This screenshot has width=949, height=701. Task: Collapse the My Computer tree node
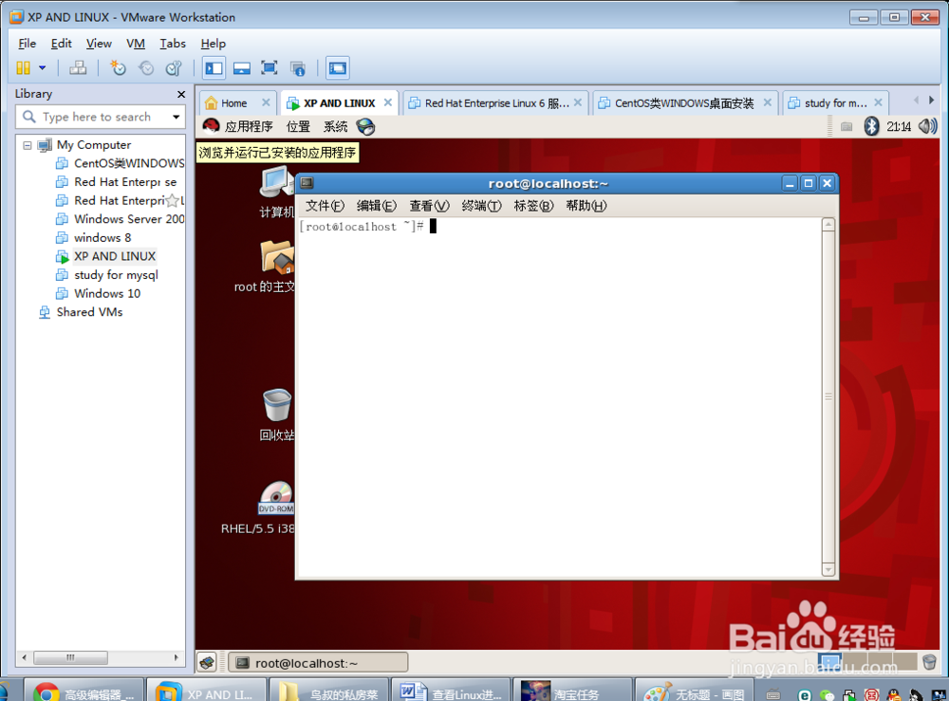tap(28, 145)
